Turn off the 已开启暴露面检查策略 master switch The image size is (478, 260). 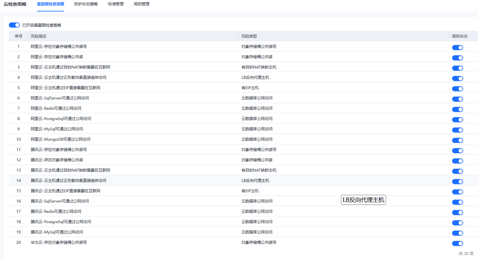click(x=14, y=25)
